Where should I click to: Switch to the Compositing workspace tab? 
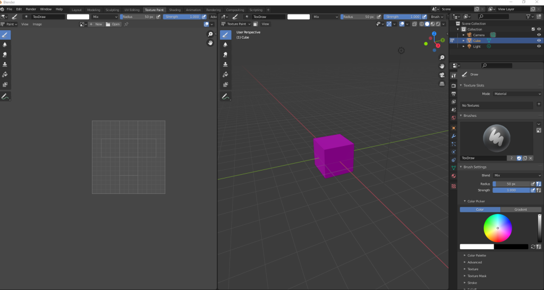click(235, 10)
